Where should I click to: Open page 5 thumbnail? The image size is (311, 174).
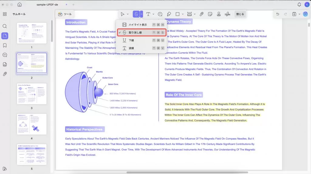coord(32,154)
